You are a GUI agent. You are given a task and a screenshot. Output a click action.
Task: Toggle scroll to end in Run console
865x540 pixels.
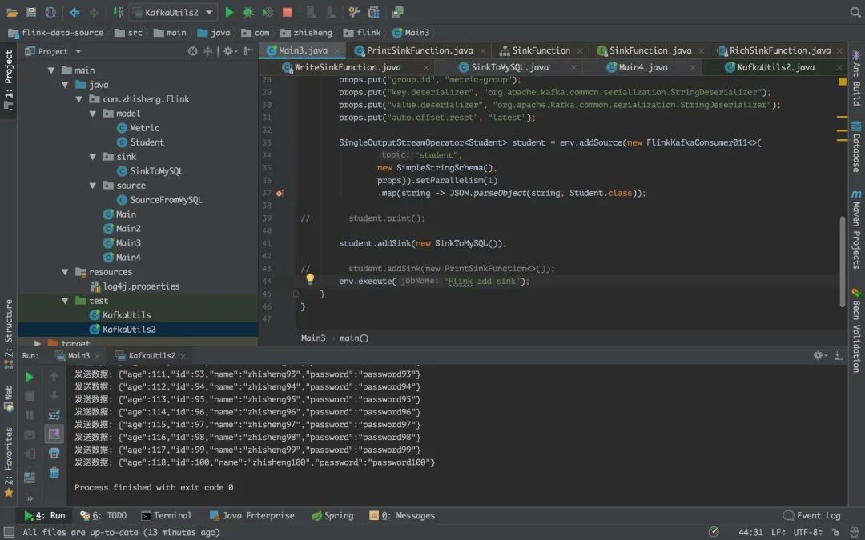tap(54, 434)
